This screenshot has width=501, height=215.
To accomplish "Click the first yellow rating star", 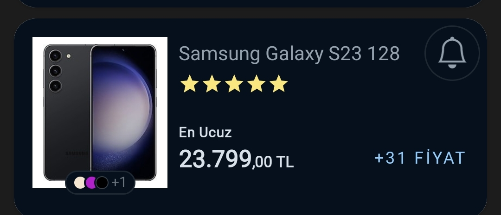I will tap(189, 84).
